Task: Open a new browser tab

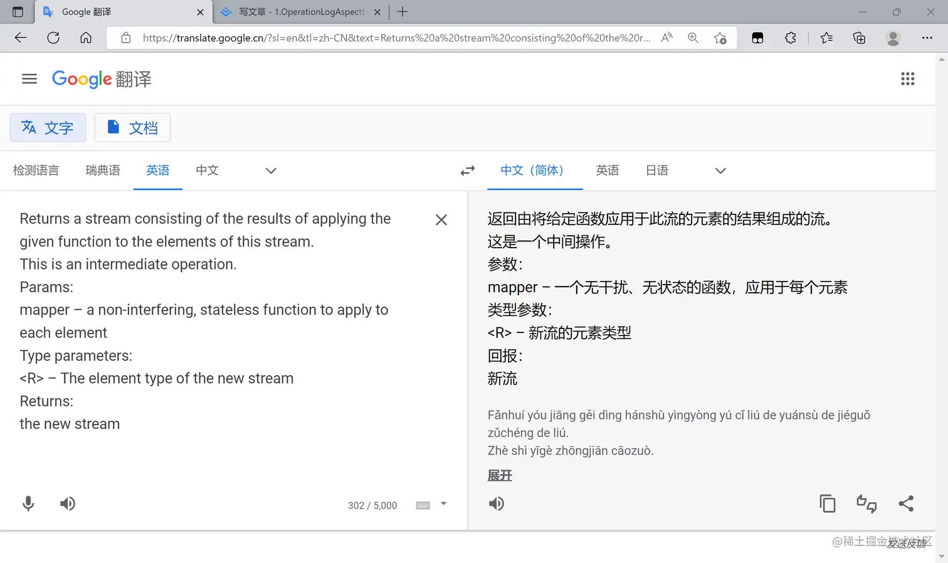Action: tap(403, 12)
